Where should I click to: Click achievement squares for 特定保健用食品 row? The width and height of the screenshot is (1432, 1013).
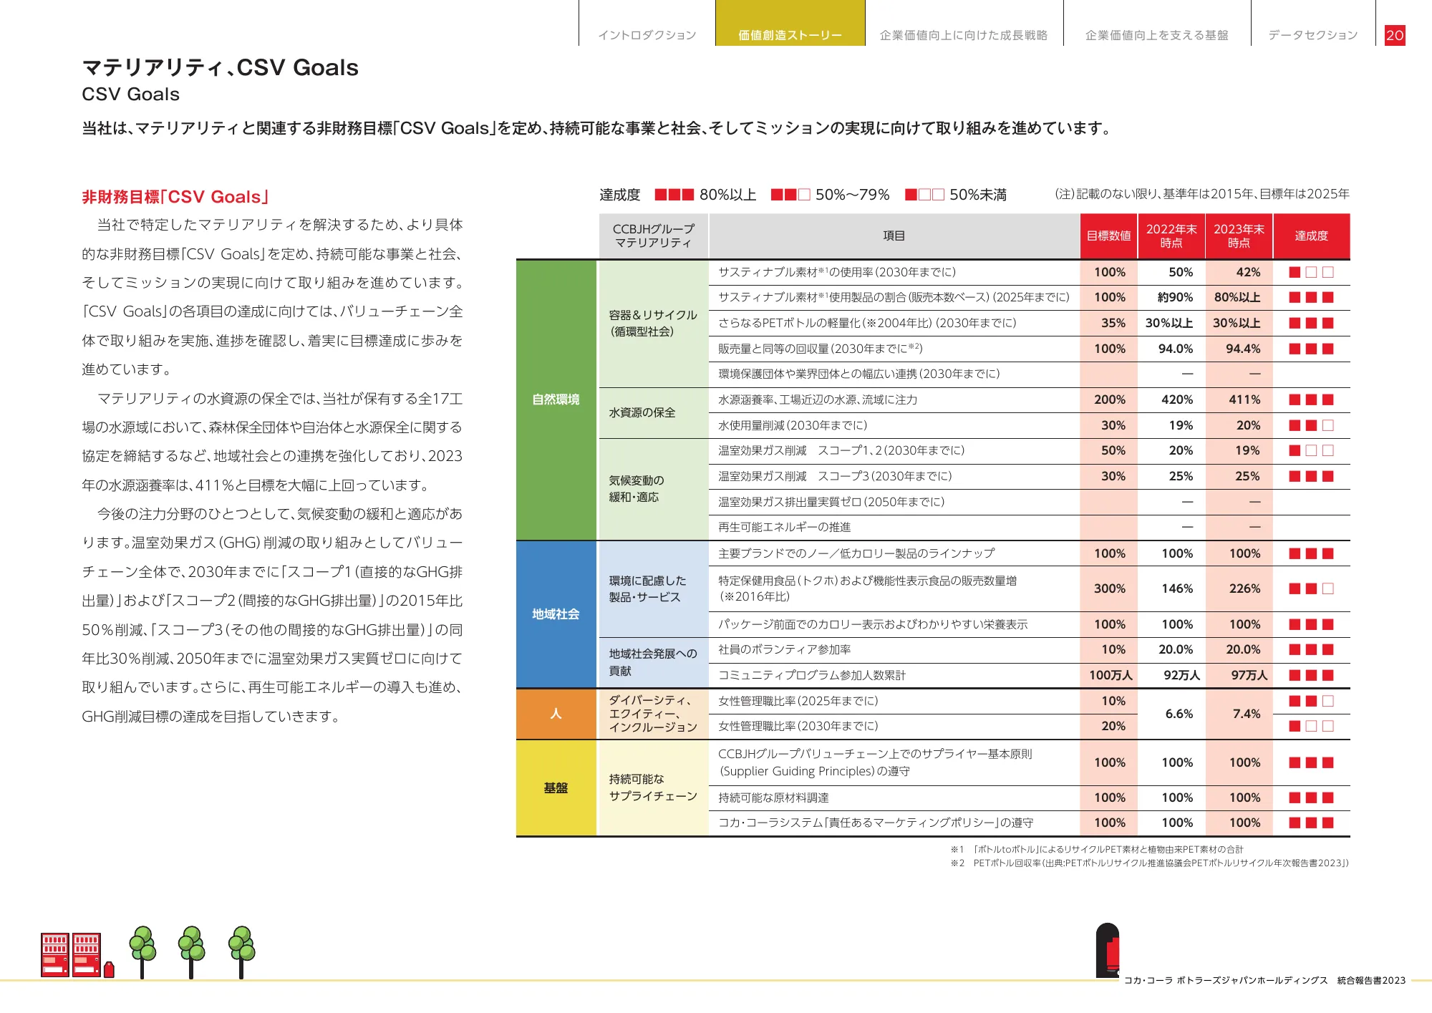tap(1312, 588)
